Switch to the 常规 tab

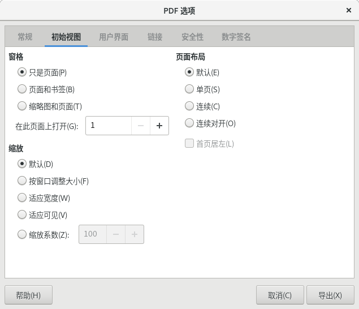coord(25,37)
